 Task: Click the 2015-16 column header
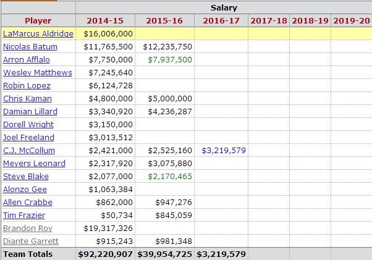[x=164, y=20]
